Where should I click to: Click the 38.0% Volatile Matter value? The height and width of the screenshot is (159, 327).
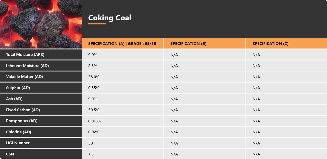[94, 77]
